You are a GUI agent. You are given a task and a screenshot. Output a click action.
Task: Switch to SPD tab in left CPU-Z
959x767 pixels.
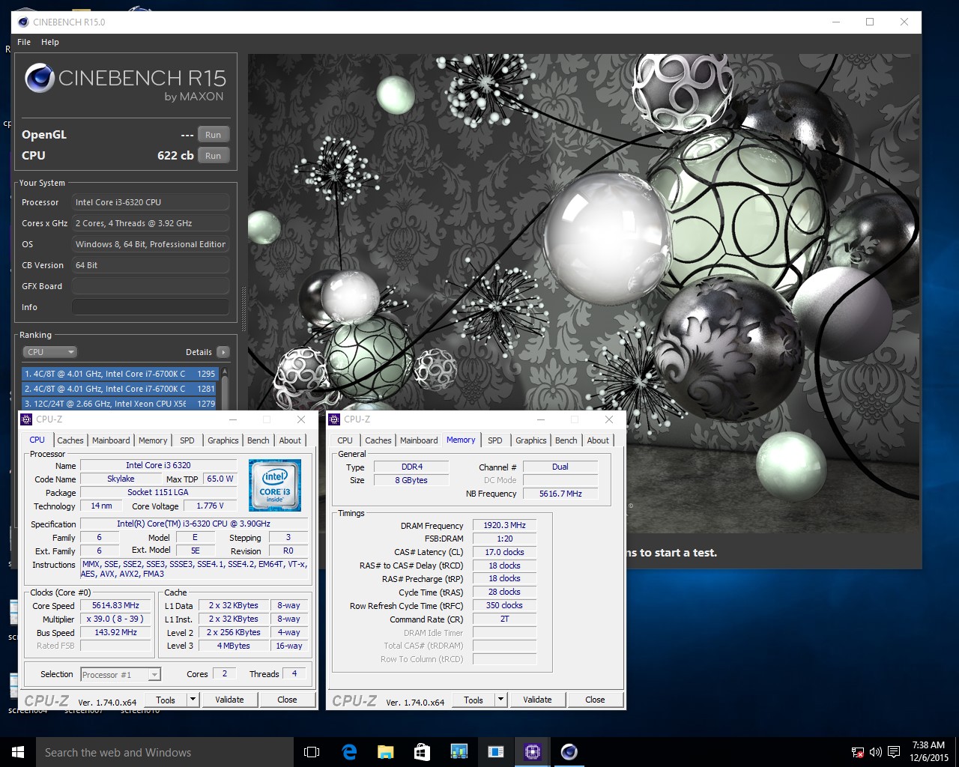click(187, 440)
